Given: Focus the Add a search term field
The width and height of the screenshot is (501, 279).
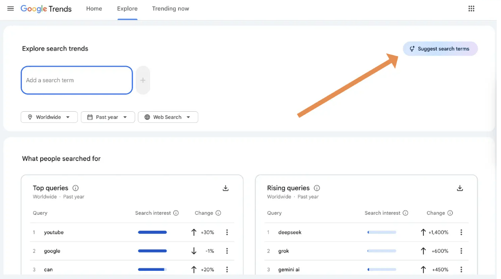Looking at the screenshot, I should click(x=77, y=80).
